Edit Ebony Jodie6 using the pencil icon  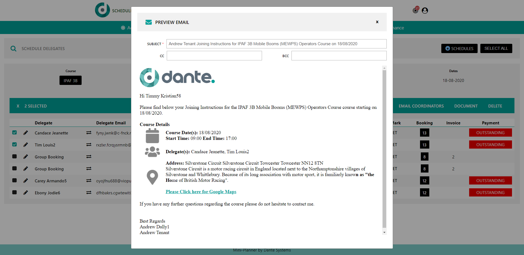coord(26,192)
